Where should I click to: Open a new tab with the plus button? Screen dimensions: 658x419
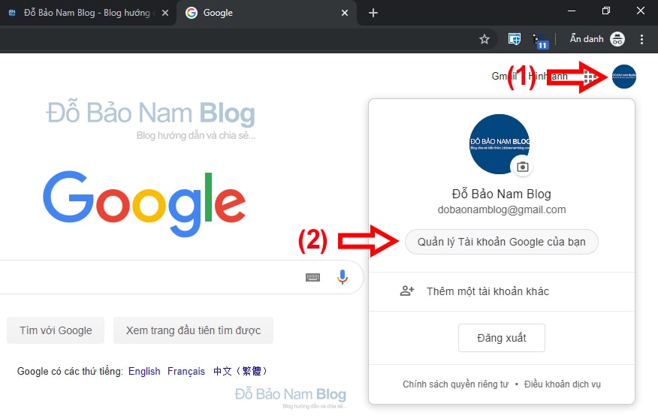[373, 13]
